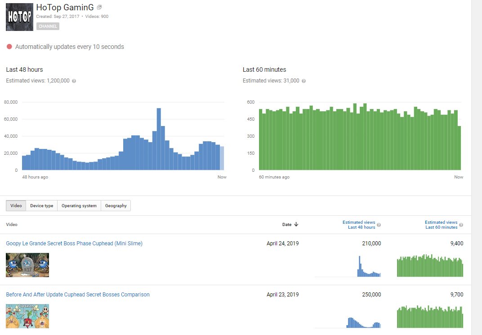Switch to the Operating system tab
Screen dimensions: 482x335
(79, 206)
